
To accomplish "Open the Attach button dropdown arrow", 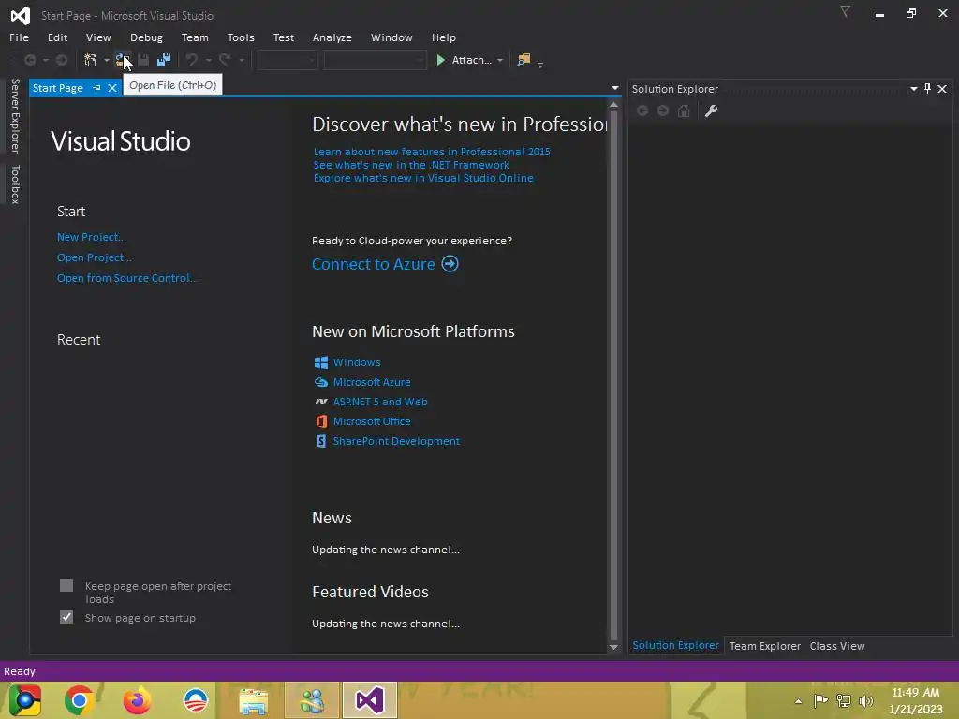I will [500, 60].
